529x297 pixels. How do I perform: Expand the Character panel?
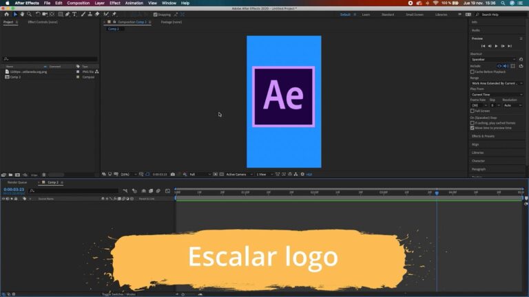[x=479, y=161]
